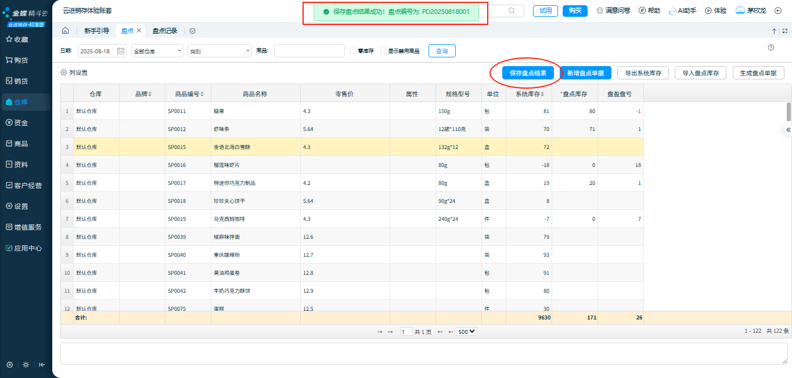The image size is (792, 378).
Task: Click the 商品 search input field
Action: [x=309, y=51]
